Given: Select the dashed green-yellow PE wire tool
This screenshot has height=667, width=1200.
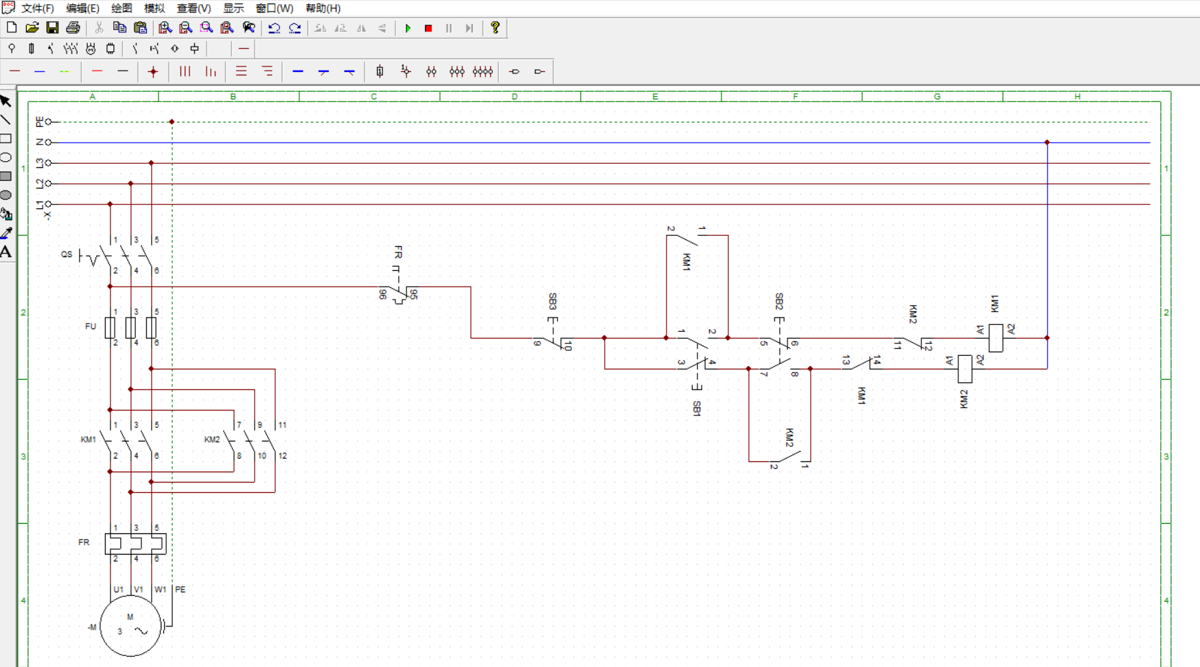Looking at the screenshot, I should 65,71.
